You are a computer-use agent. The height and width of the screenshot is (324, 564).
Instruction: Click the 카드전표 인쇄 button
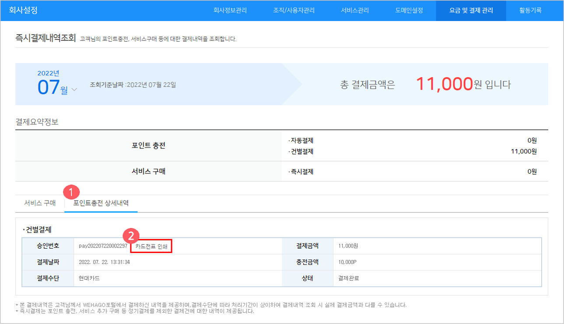click(x=151, y=246)
